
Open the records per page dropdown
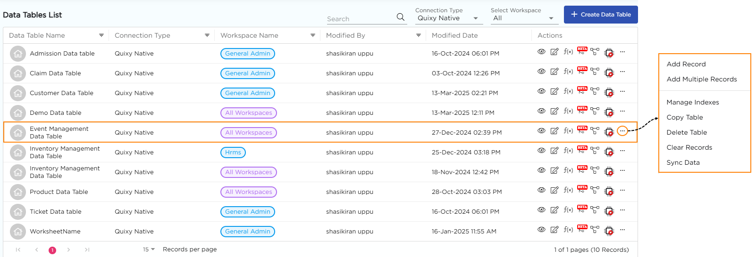[x=149, y=249]
